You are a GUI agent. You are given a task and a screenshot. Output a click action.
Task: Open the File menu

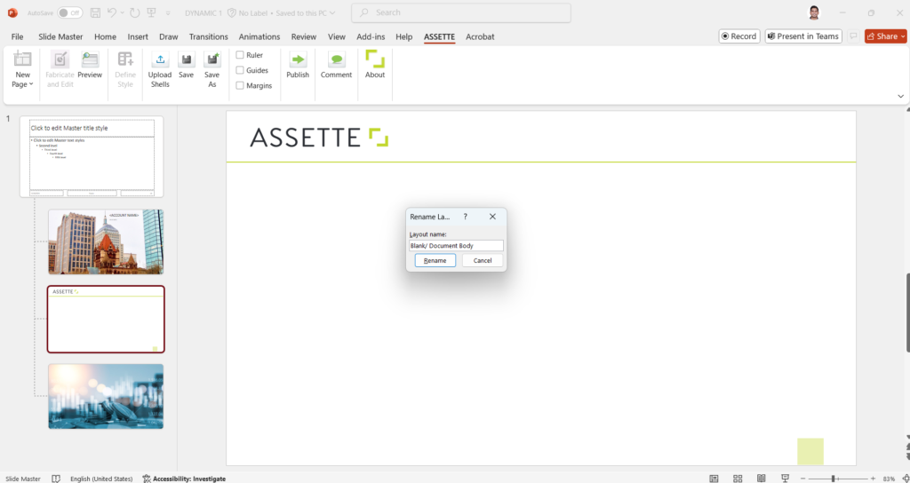coord(18,36)
